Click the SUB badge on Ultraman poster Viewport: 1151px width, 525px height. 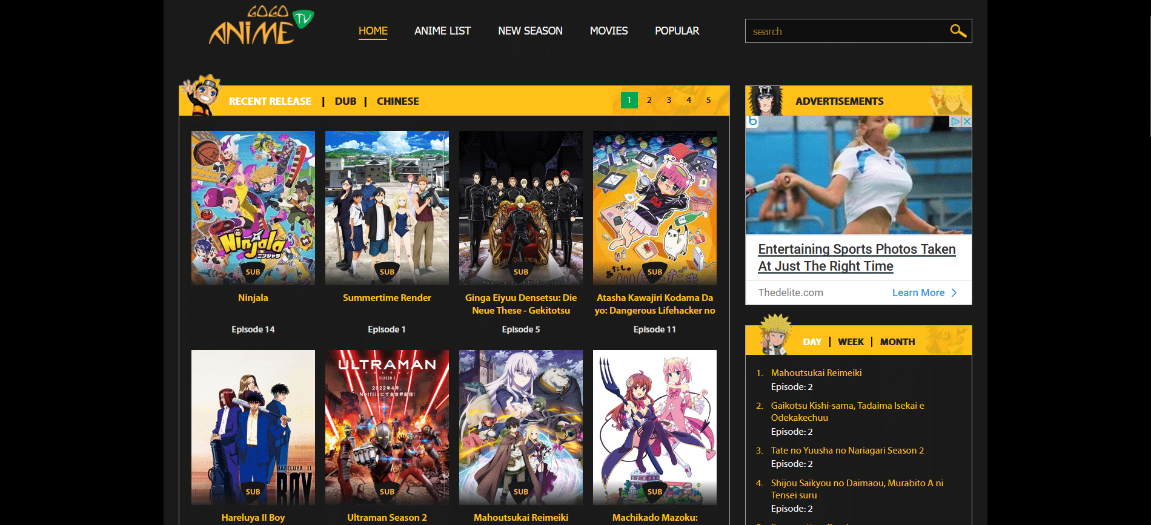tap(387, 492)
